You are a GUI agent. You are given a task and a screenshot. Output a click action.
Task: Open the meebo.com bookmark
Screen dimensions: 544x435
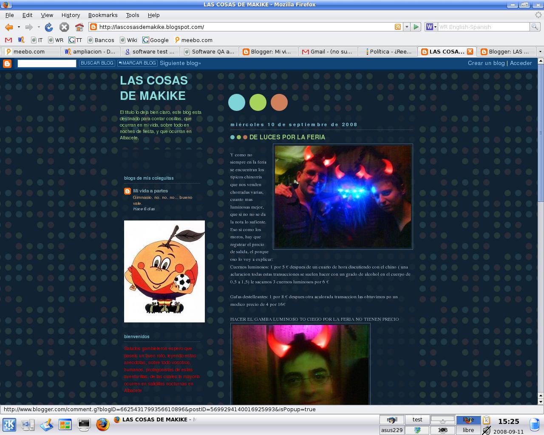point(193,40)
